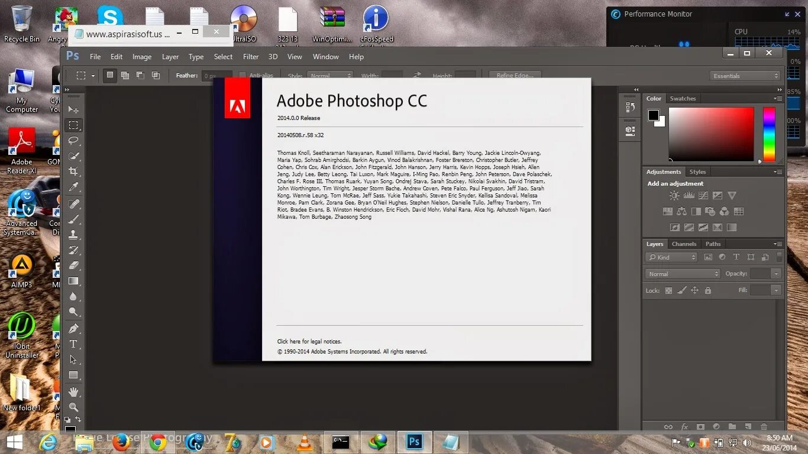The image size is (808, 454).
Task: Select the Rectangle shape tool
Action: click(x=73, y=375)
